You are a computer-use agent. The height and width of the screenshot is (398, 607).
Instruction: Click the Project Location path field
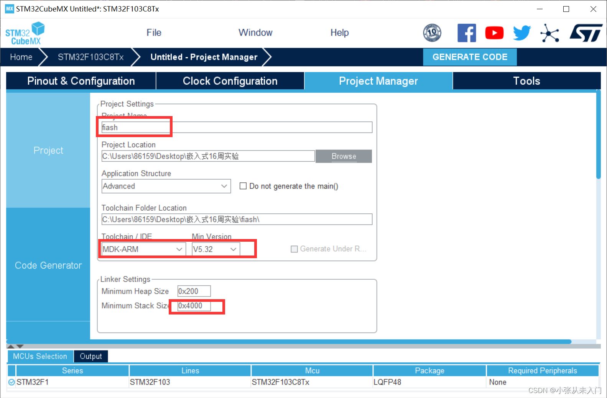click(208, 156)
